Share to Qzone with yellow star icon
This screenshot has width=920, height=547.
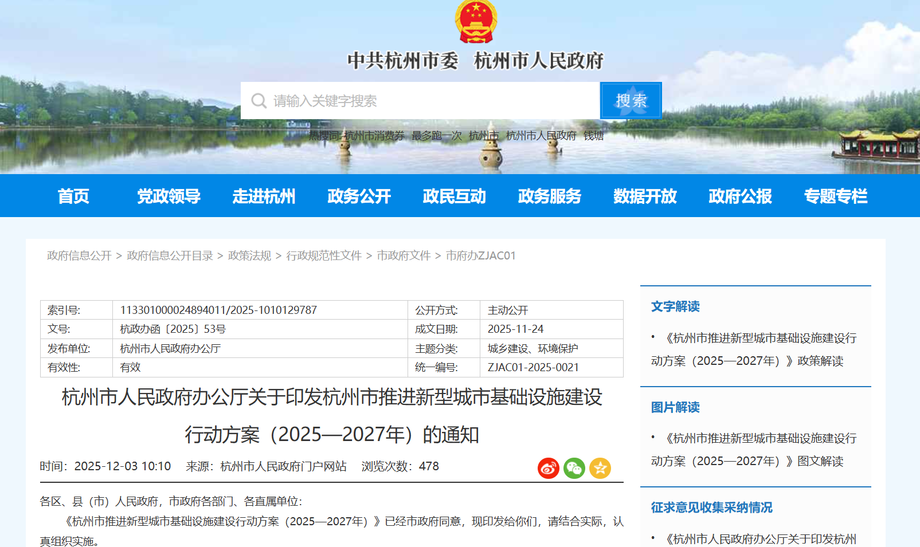(x=600, y=469)
